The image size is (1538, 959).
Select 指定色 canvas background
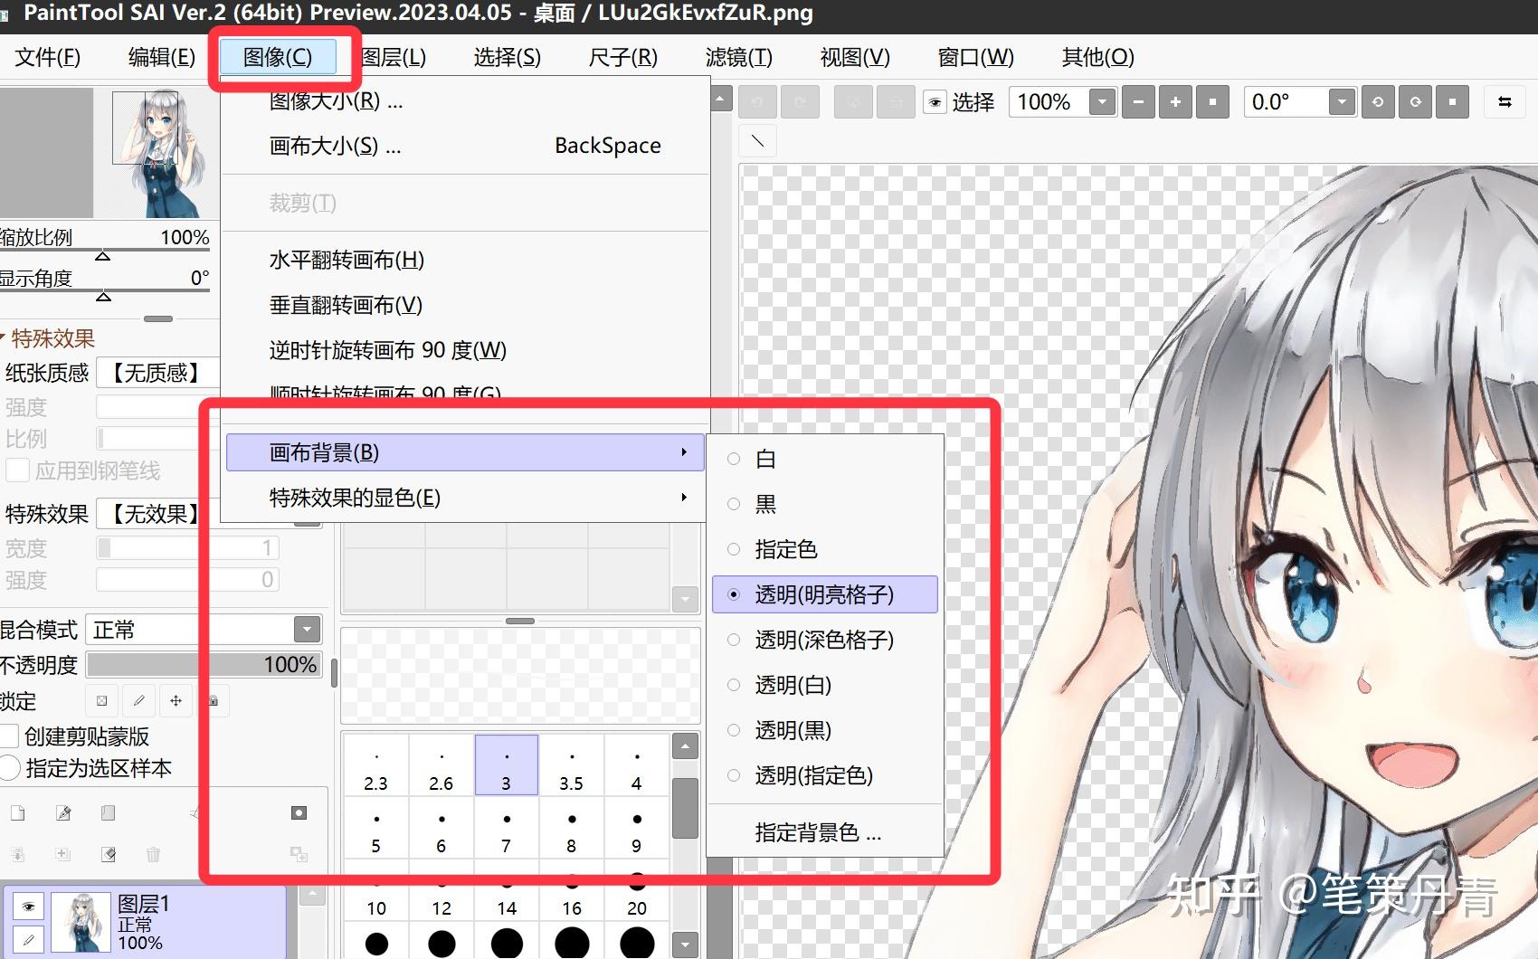pyautogui.click(x=825, y=549)
